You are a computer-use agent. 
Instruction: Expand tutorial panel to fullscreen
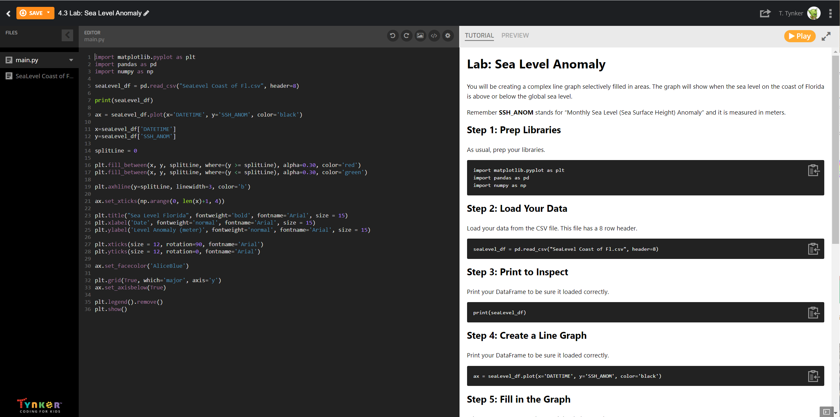pos(826,36)
